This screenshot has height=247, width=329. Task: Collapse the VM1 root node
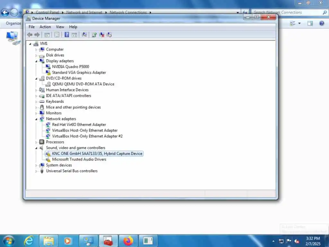point(30,44)
